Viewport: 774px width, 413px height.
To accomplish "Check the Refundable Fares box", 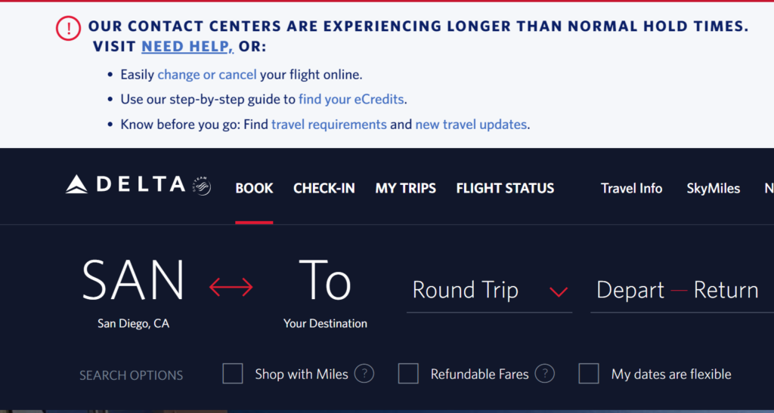I will coord(408,374).
